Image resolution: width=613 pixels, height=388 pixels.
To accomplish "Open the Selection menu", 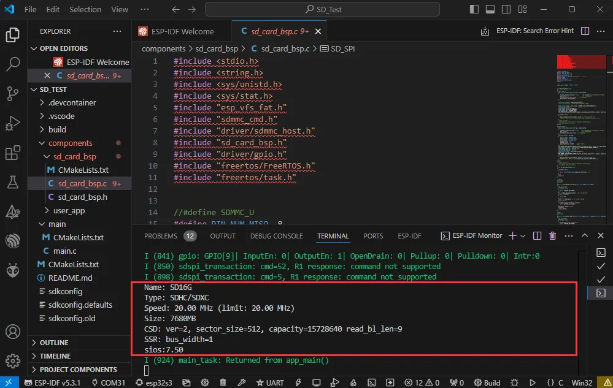I will [85, 10].
